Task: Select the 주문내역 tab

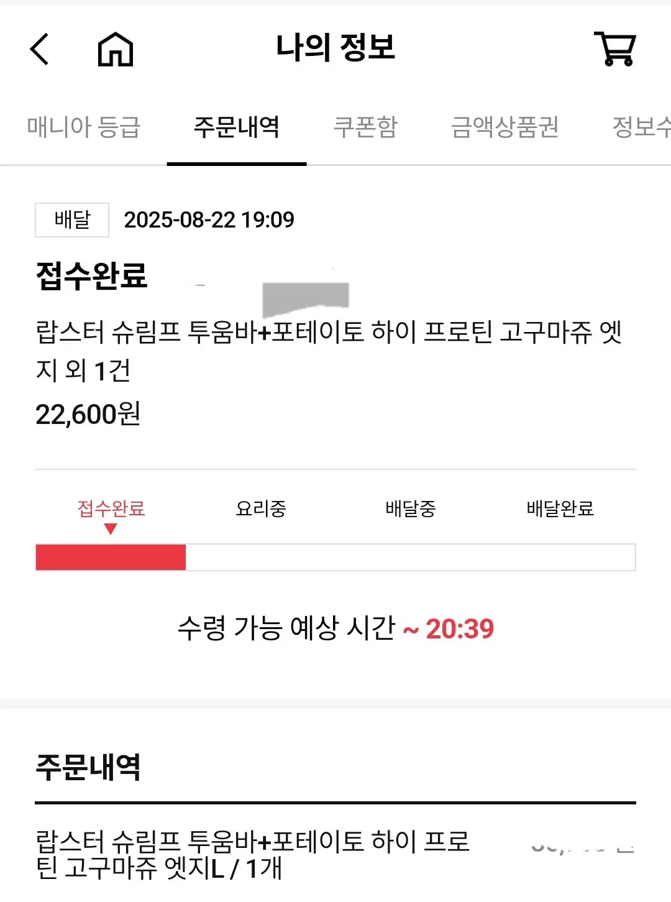Action: [236, 127]
